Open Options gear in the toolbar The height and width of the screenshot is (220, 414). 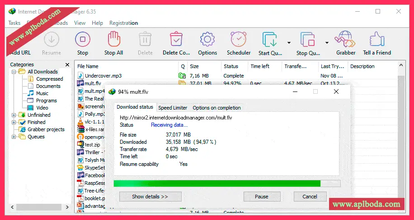(207, 40)
